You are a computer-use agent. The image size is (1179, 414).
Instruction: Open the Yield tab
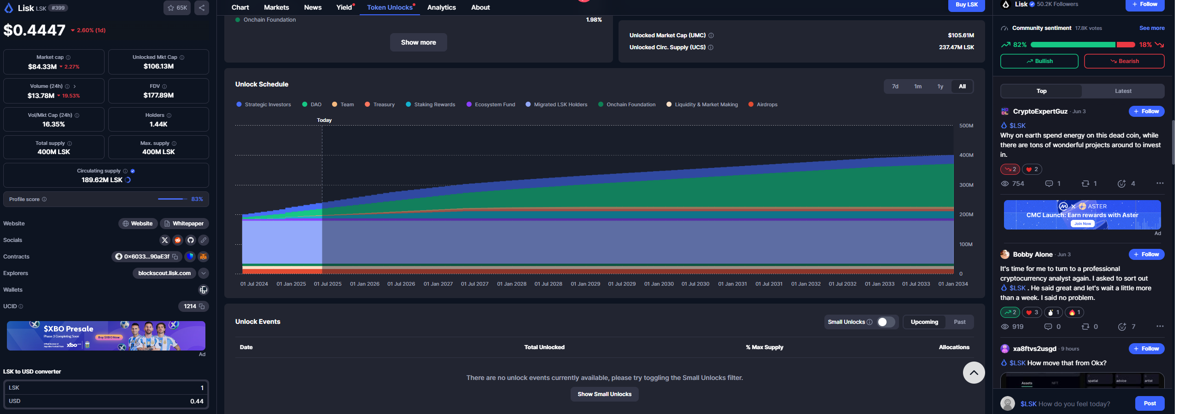(344, 7)
